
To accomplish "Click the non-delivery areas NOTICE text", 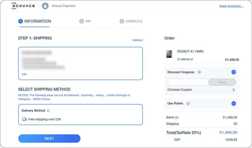I will (74, 97).
